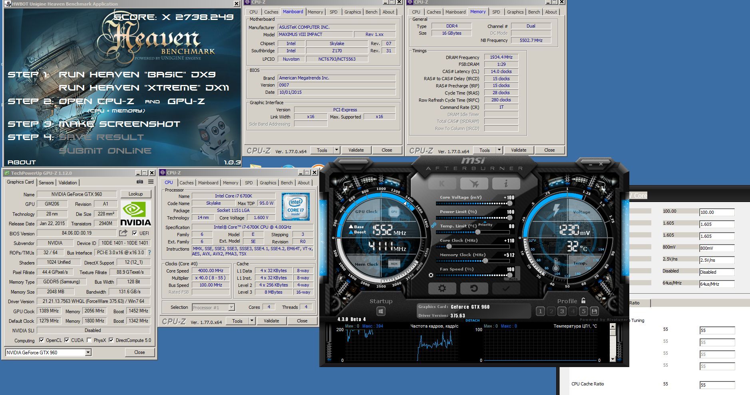This screenshot has width=750, height=395.
Task: Open Bench tab in bottom CPU-Z CPU window
Action: point(286,183)
